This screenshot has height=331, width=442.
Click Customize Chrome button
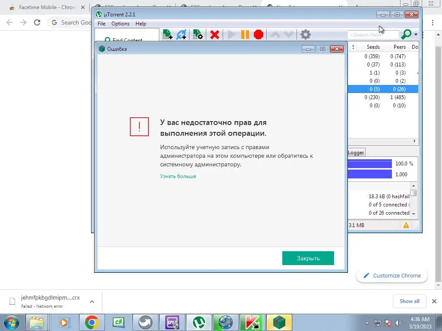click(392, 275)
